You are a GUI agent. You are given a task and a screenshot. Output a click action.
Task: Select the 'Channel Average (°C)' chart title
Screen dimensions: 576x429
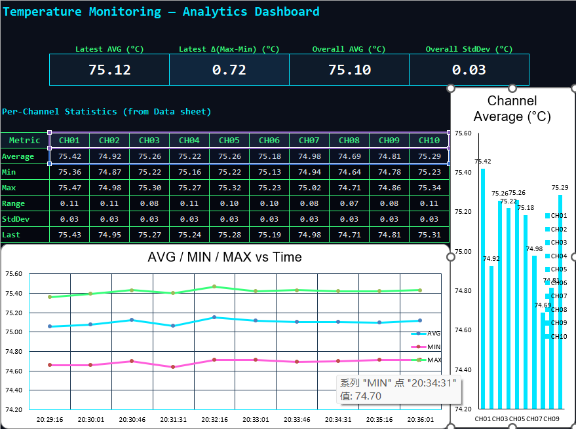pos(512,109)
